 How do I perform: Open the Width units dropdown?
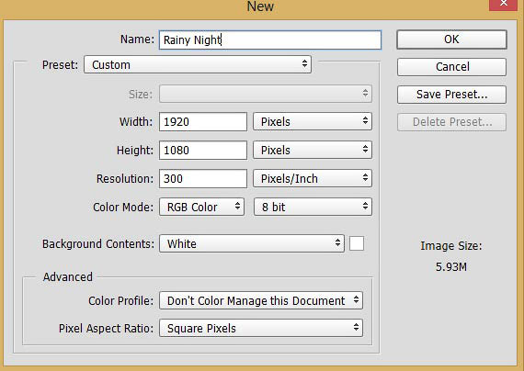pos(313,121)
